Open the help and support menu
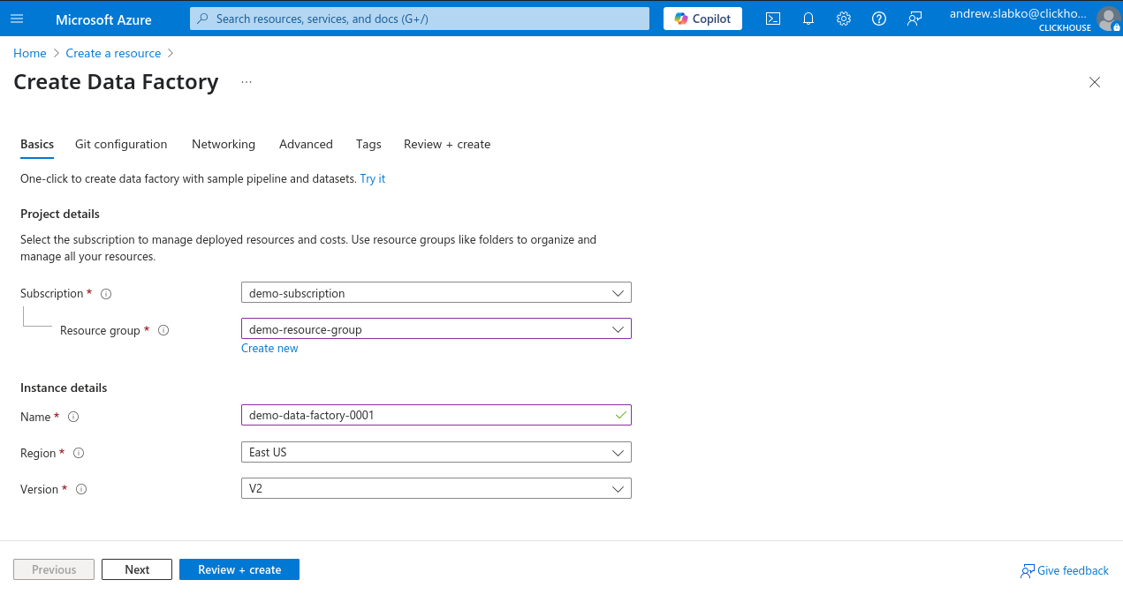 [x=878, y=18]
